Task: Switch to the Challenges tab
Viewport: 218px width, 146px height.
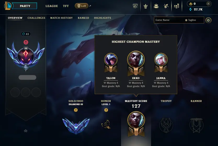Action: pyautogui.click(x=36, y=18)
